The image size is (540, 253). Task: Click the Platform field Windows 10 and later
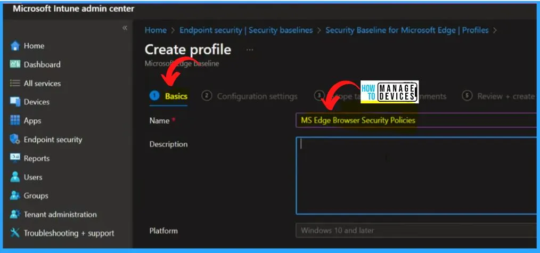(416, 230)
